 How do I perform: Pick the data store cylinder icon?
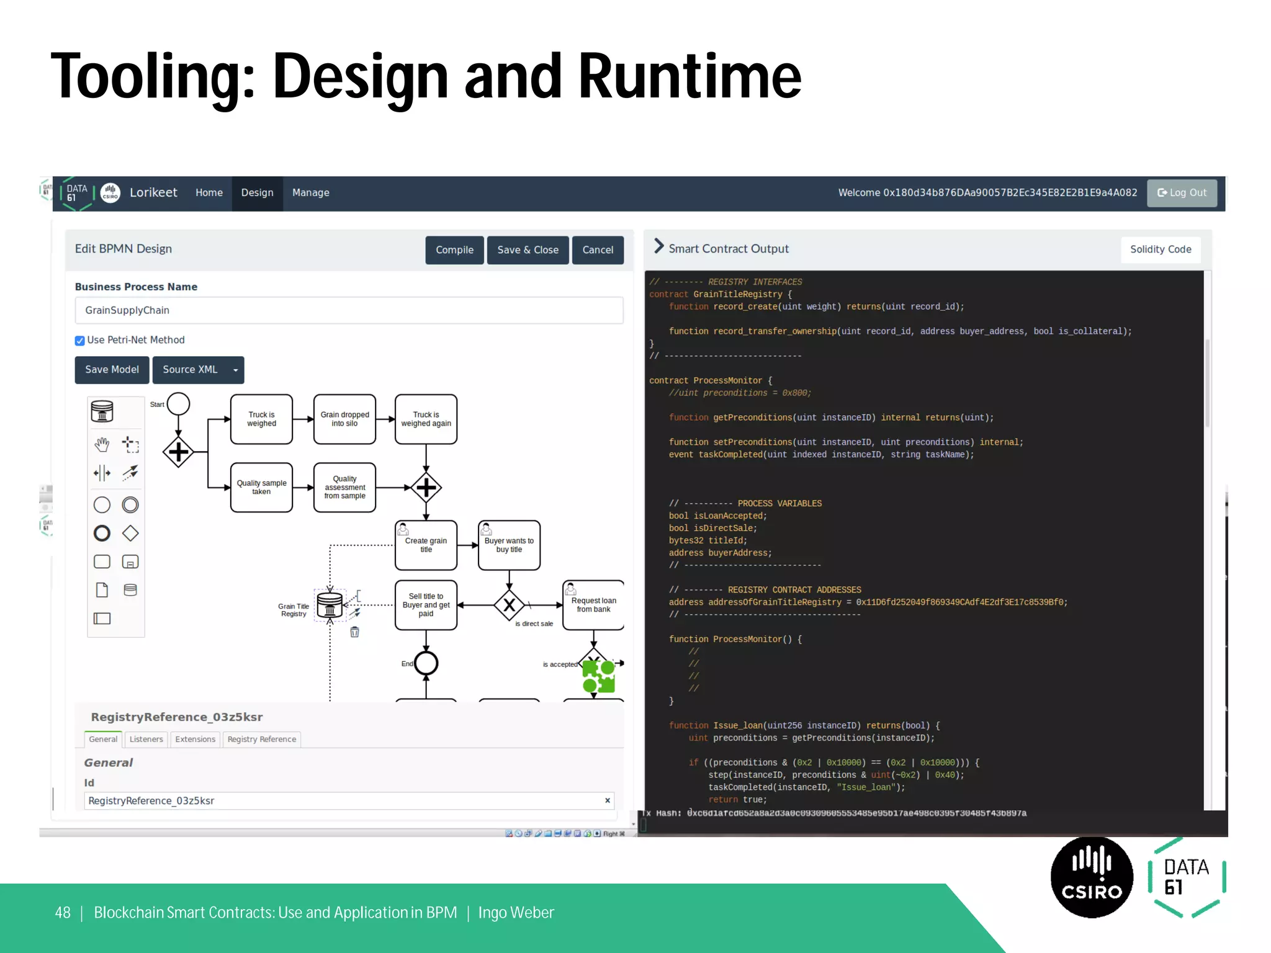[x=130, y=590]
